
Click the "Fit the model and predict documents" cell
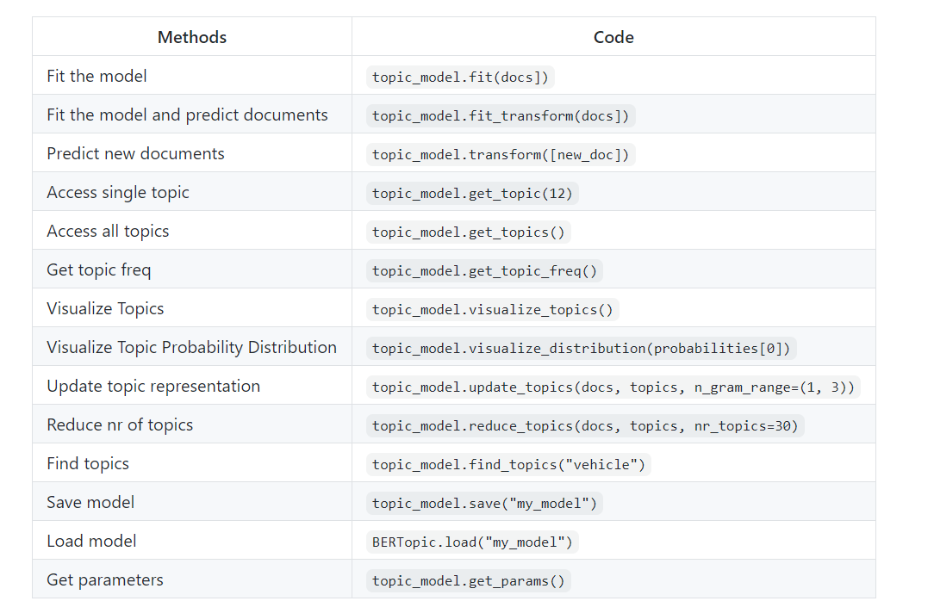click(187, 115)
